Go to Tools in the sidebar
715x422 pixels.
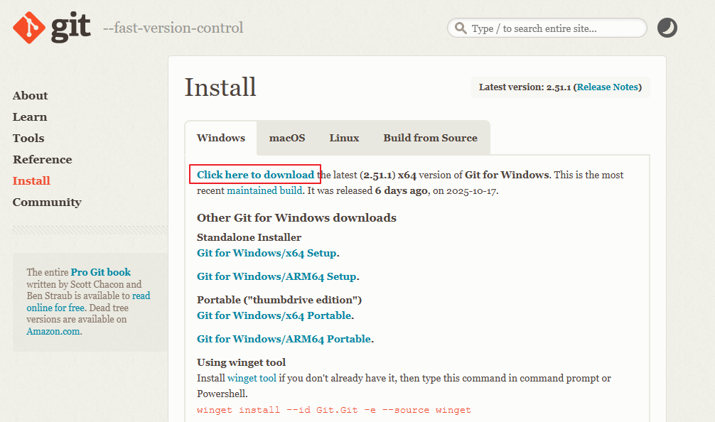28,138
